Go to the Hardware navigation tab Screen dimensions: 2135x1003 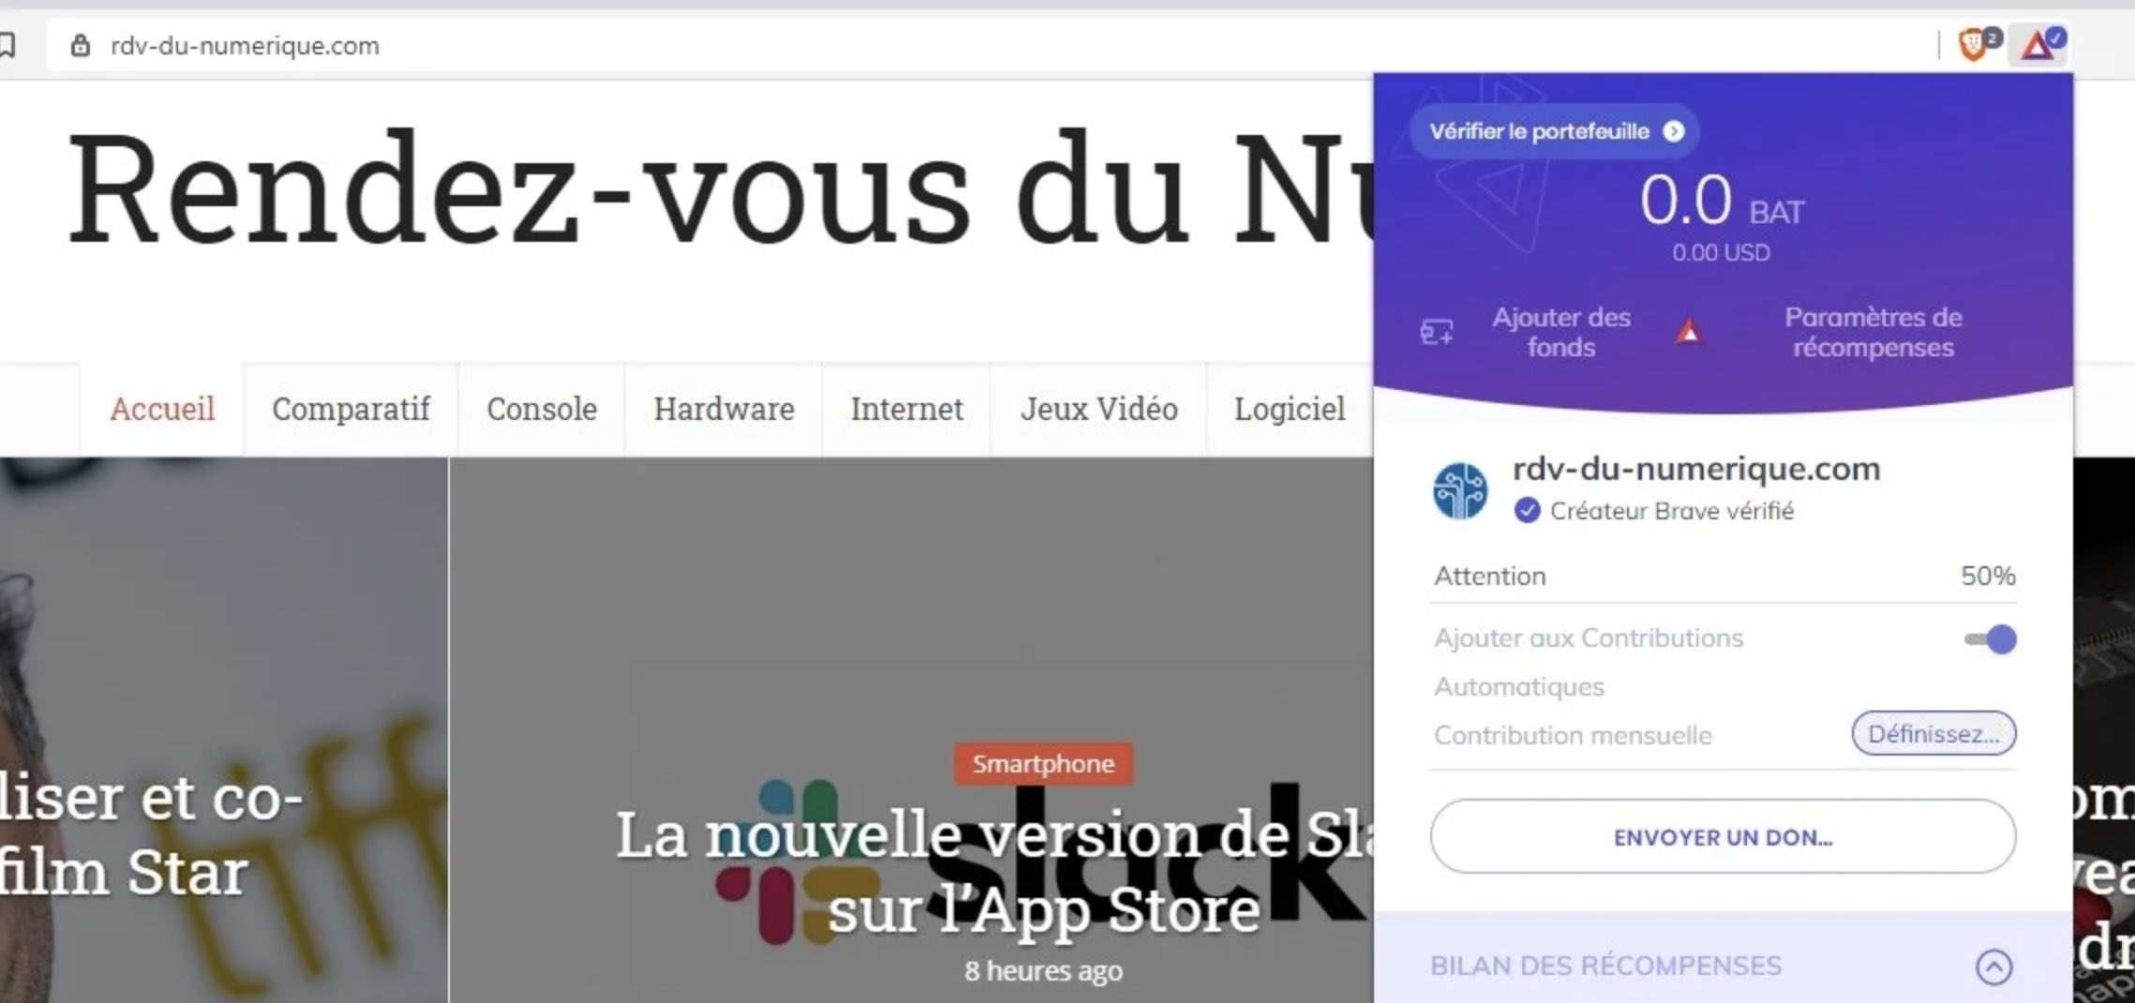[x=724, y=409]
